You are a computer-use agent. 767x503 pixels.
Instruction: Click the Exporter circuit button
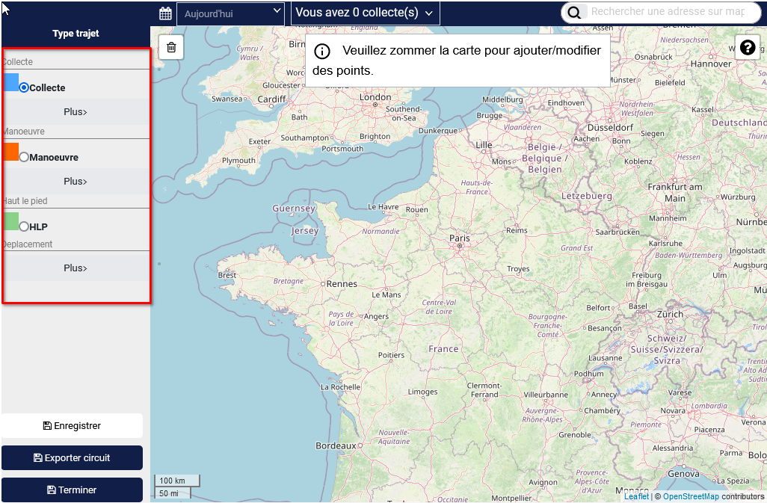72,458
